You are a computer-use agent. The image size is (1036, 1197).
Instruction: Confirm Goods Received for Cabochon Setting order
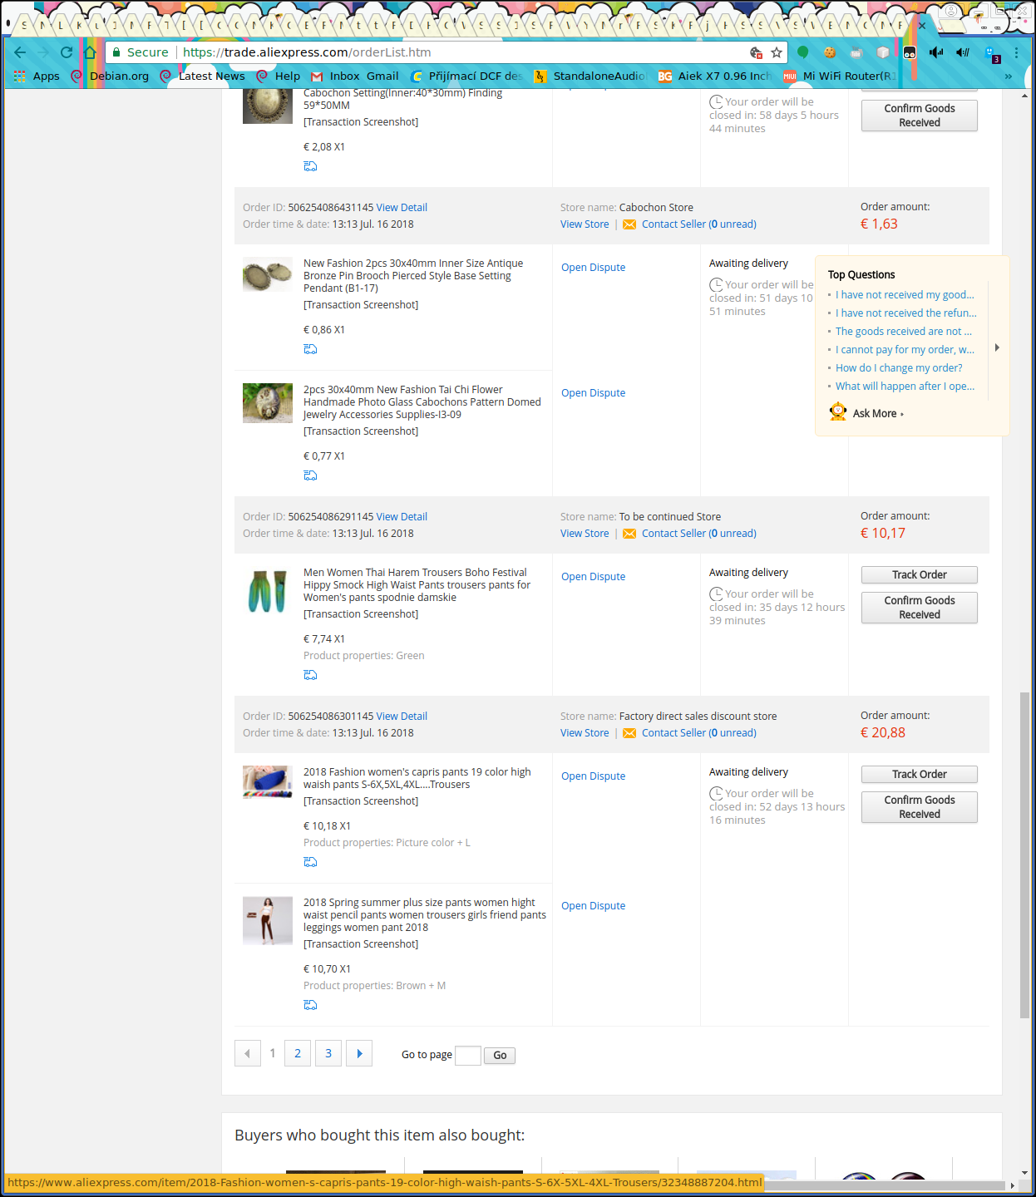point(920,116)
